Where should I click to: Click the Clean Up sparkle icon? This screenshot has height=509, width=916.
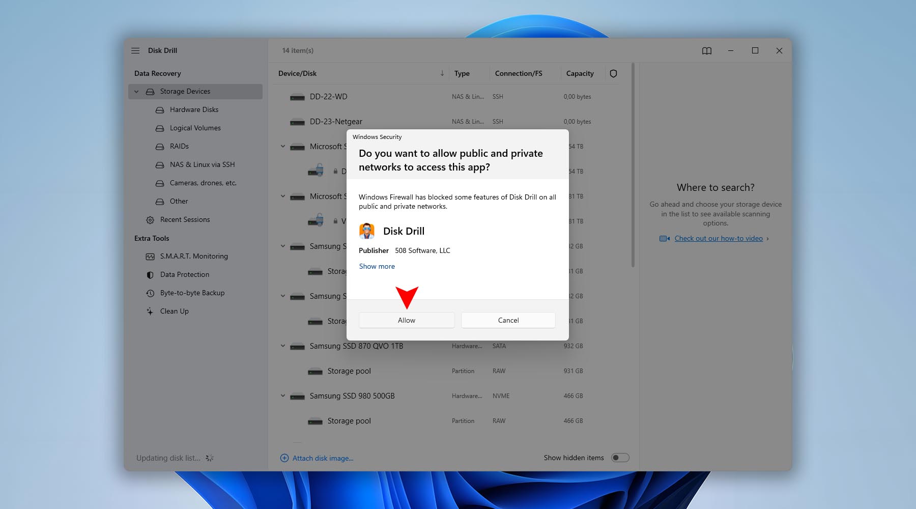coord(150,312)
